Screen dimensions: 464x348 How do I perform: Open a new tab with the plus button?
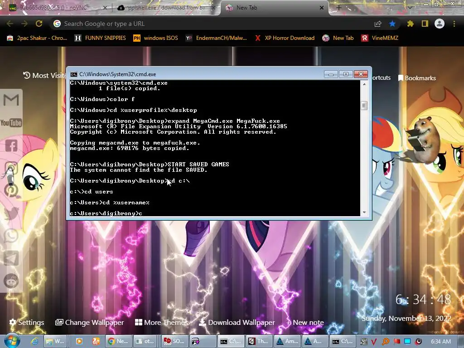click(339, 8)
